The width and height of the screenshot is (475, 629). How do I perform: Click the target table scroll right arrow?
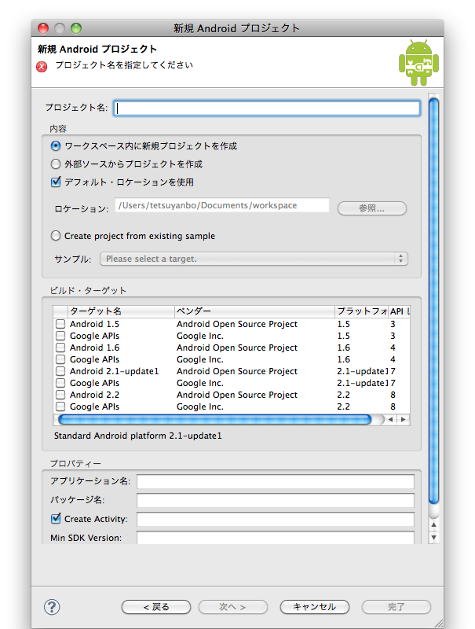404,420
